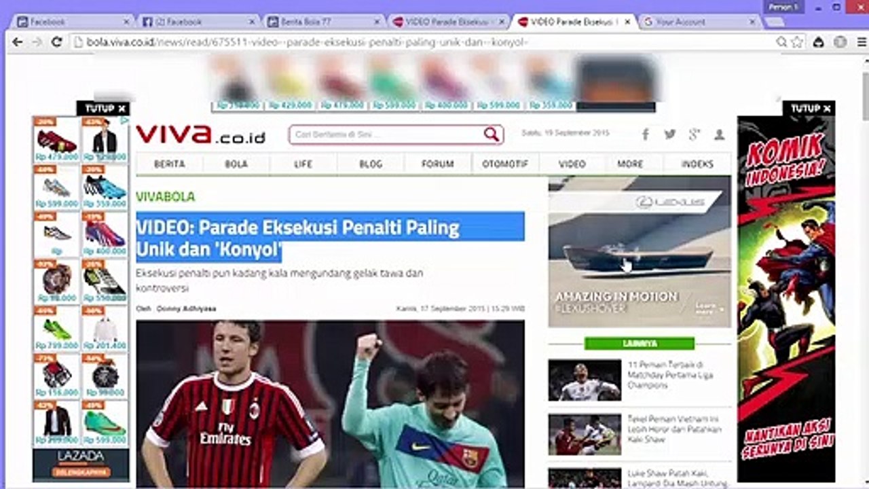Open the VIDEO menu item
The width and height of the screenshot is (869, 489).
572,164
